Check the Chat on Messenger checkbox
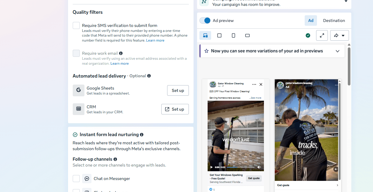Screen dimensions: 373x192 (76, 179)
